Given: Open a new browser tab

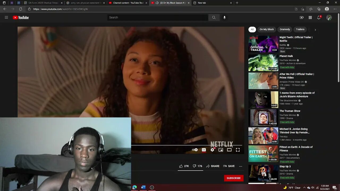Looking at the screenshot, I should tap(237, 3).
